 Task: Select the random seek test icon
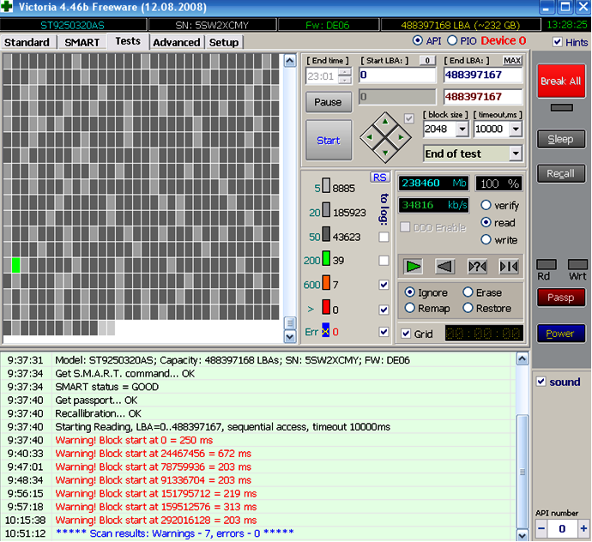click(x=477, y=267)
